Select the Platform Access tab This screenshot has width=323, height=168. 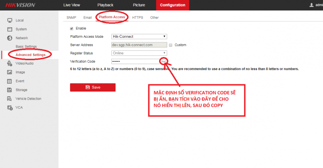click(x=112, y=17)
